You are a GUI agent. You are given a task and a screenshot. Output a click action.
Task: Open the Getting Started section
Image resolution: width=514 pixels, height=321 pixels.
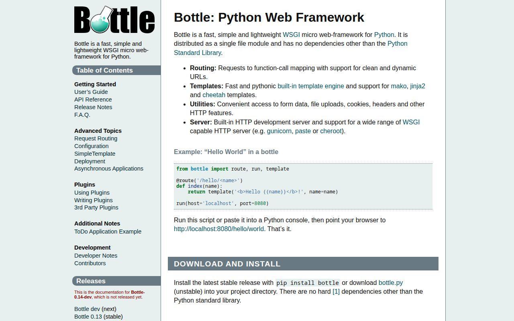95,84
